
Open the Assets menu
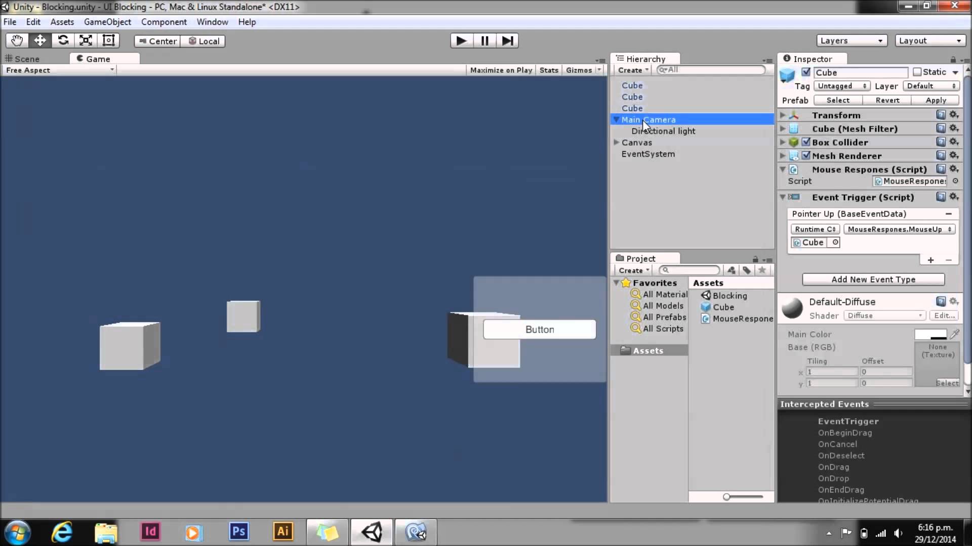[x=62, y=22]
